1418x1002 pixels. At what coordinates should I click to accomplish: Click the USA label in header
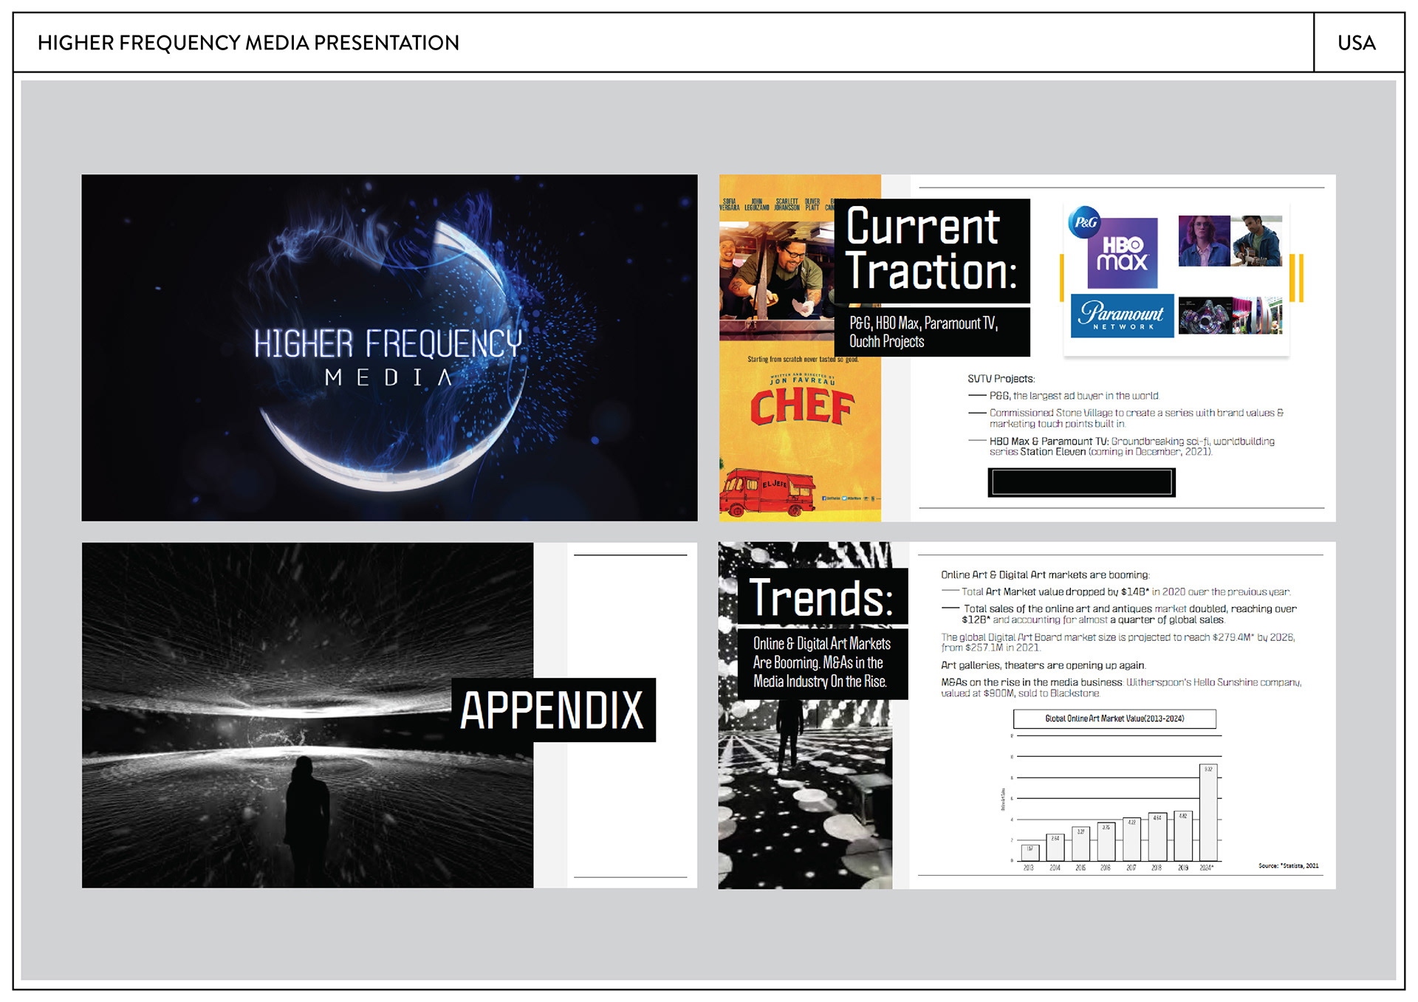click(x=1357, y=43)
